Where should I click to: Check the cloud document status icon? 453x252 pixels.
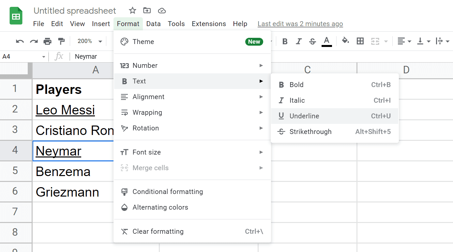pyautogui.click(x=162, y=11)
